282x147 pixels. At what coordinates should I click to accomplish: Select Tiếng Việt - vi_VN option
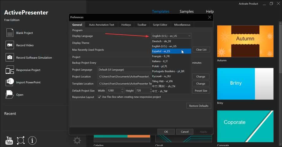tap(171, 81)
